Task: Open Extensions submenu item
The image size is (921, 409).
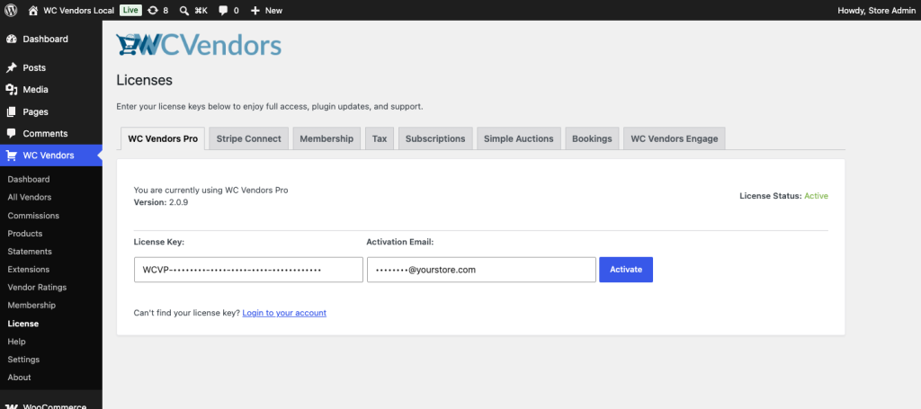Action: (28, 270)
